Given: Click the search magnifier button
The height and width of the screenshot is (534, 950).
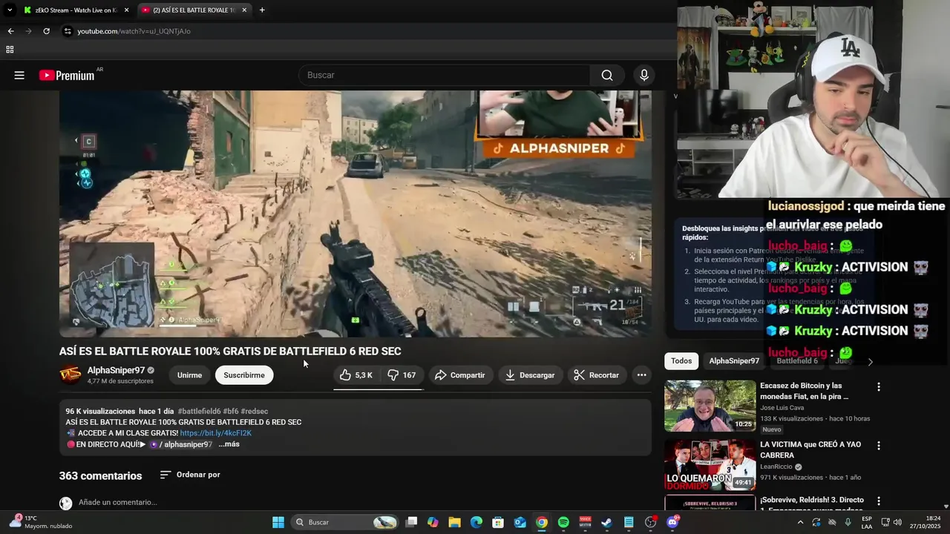Looking at the screenshot, I should pyautogui.click(x=607, y=75).
